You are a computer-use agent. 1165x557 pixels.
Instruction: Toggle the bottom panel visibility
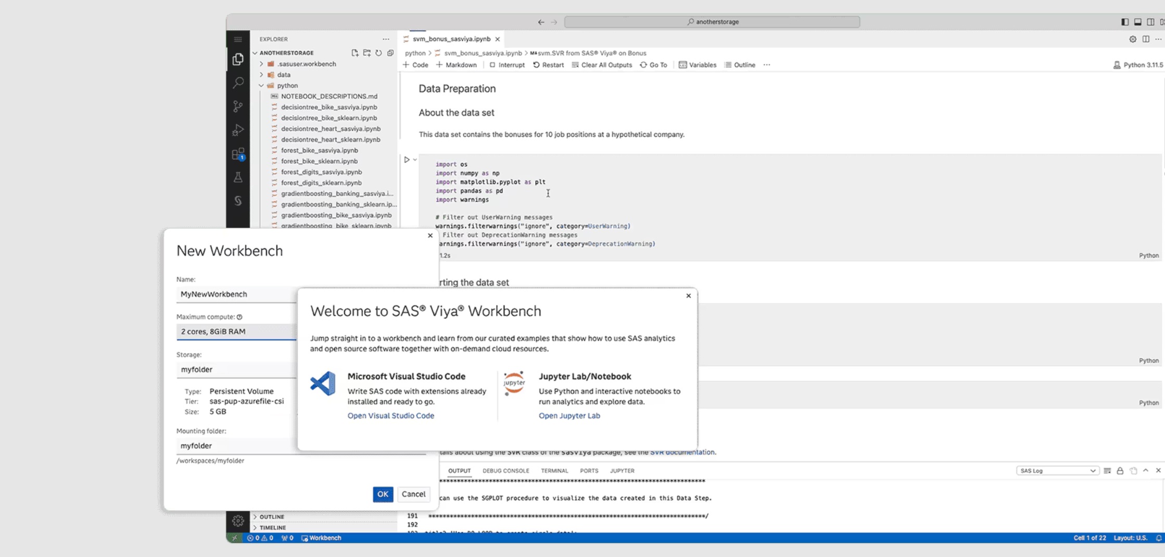tap(1137, 22)
